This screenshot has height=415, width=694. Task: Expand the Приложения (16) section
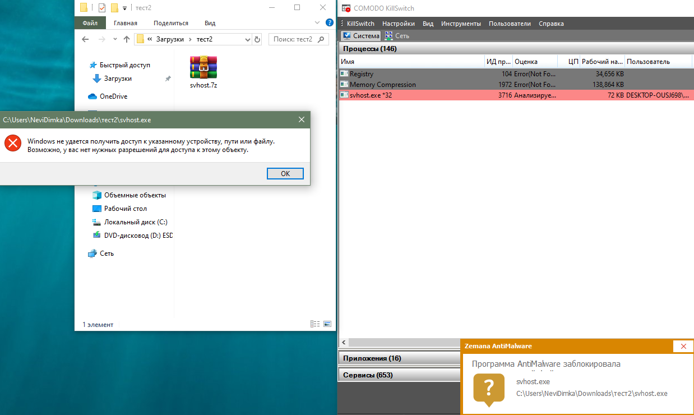click(400, 358)
